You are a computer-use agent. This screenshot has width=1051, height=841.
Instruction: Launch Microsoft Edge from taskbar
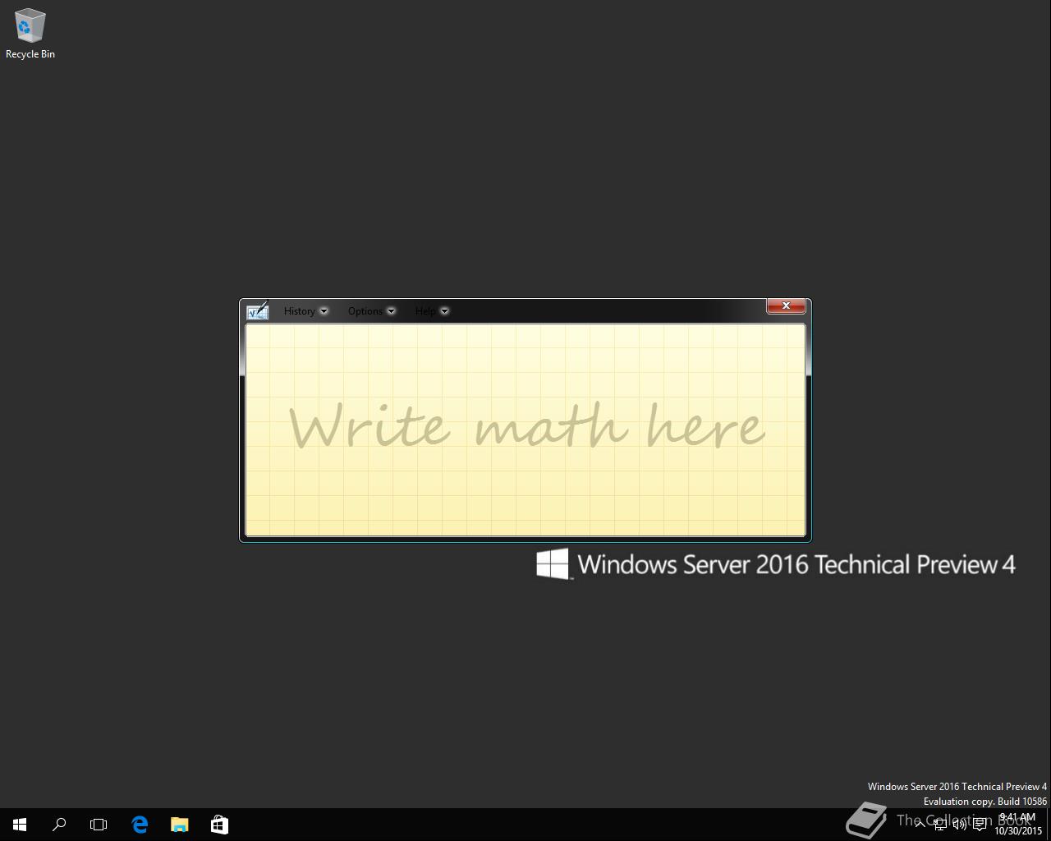point(140,825)
